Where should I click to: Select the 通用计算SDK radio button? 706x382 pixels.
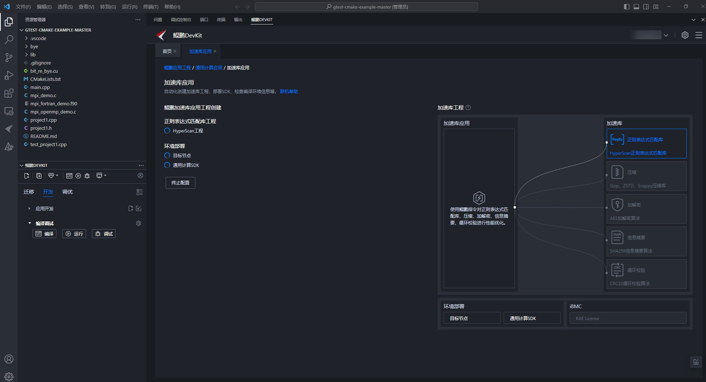[167, 165]
